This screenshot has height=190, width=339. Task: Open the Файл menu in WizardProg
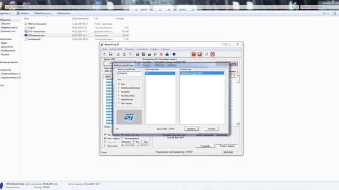click(105, 49)
